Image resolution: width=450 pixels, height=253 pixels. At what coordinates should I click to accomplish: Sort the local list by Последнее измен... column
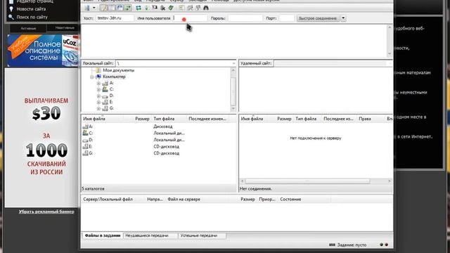click(x=208, y=119)
